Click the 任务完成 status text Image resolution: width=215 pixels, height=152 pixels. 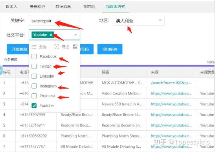tap(11, 59)
